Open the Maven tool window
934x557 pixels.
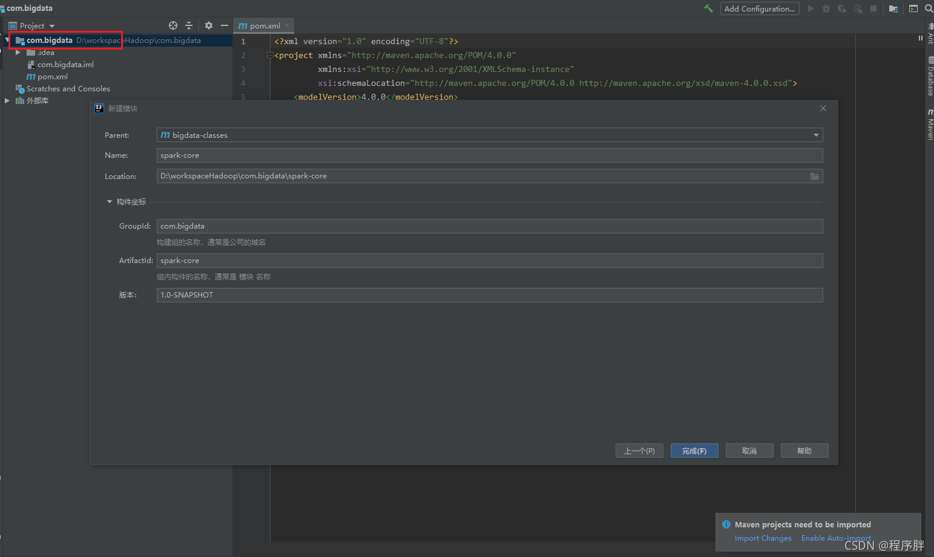click(x=930, y=125)
